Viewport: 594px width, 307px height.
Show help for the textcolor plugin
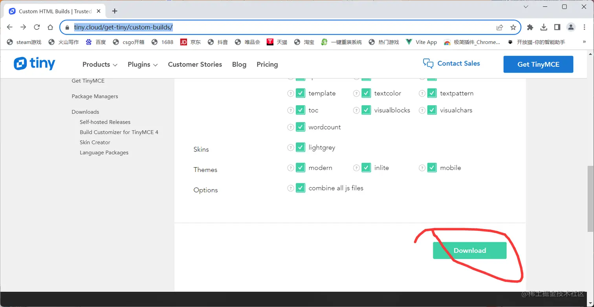point(356,93)
